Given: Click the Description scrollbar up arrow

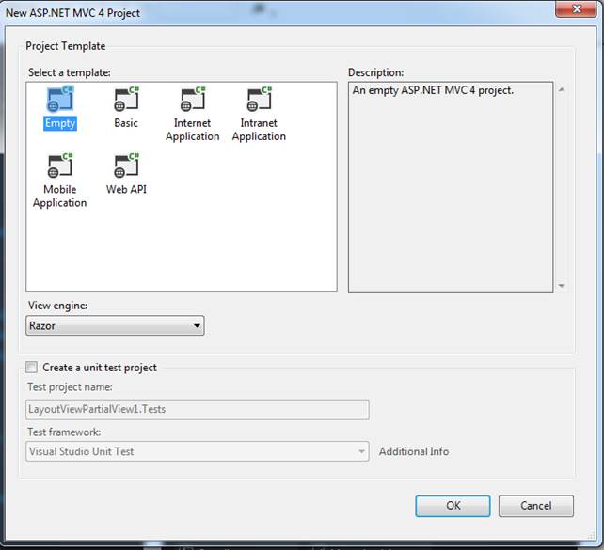Looking at the screenshot, I should click(562, 89).
